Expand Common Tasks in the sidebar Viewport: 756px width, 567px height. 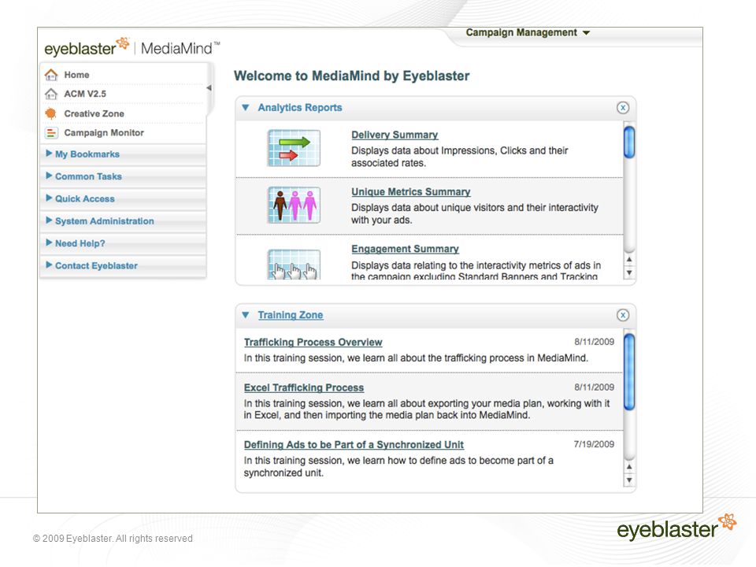tap(123, 176)
